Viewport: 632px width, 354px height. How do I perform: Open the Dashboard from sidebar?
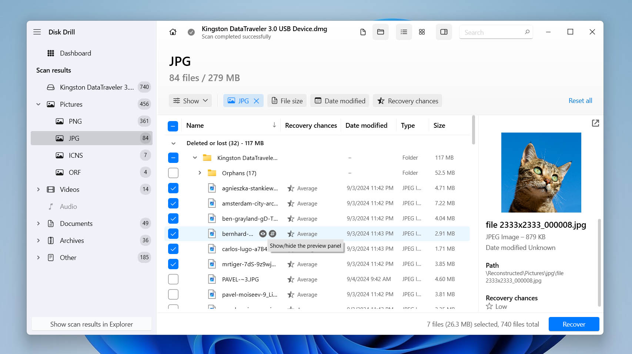(76, 53)
